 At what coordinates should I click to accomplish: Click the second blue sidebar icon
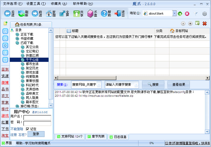click(x=5, y=38)
